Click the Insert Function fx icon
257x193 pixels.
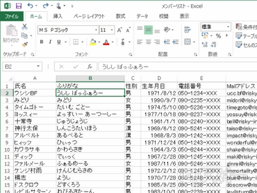[x=89, y=66]
